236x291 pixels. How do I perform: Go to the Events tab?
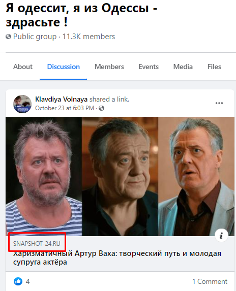point(149,67)
